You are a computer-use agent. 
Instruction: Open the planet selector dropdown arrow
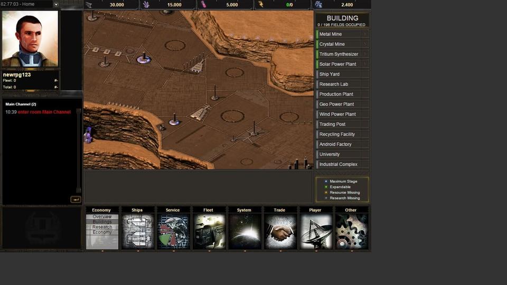(56, 4)
